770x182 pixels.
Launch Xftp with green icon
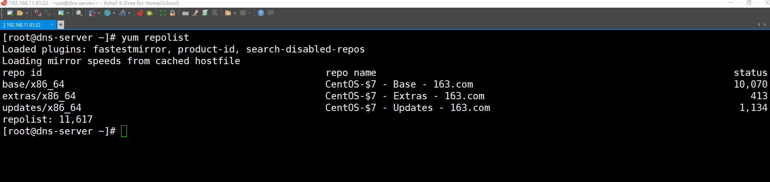149,13
